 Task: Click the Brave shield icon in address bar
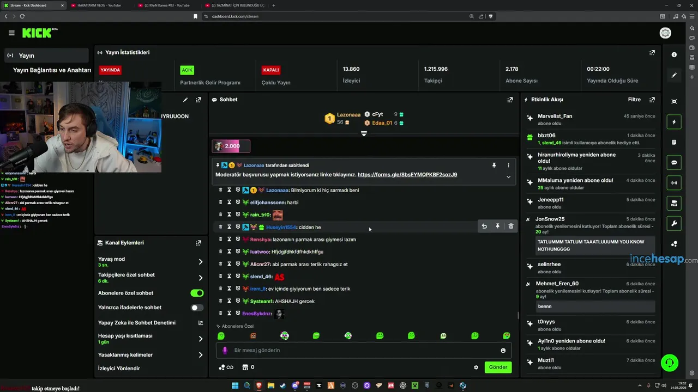490,16
